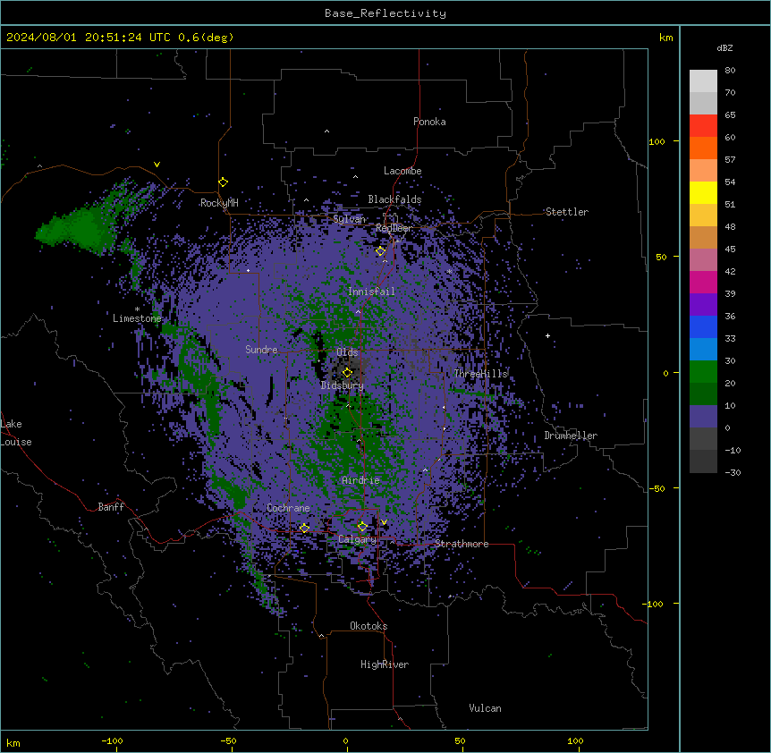Image resolution: width=771 pixels, height=753 pixels.
Task: Click the Calgary city label
Action: click(x=357, y=539)
